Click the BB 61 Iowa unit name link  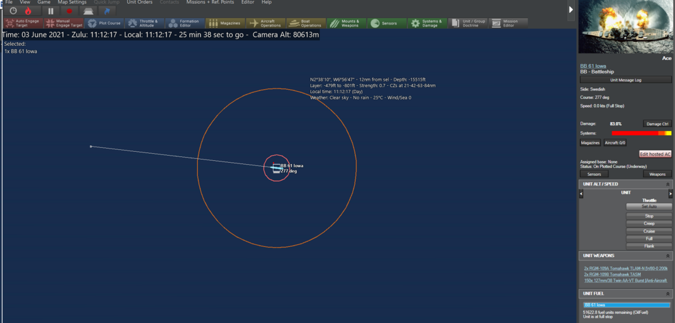(x=593, y=66)
